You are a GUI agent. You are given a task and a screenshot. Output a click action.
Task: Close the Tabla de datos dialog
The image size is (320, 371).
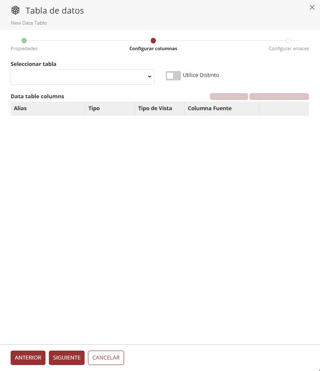click(312, 7)
